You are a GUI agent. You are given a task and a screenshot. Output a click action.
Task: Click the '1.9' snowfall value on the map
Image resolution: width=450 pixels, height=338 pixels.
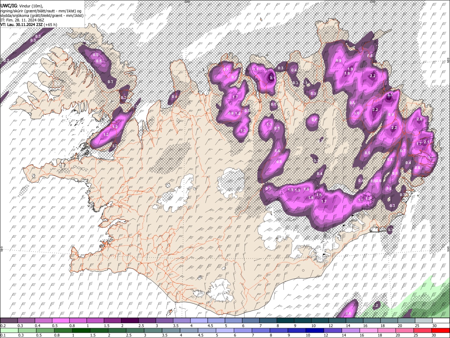[350, 69]
